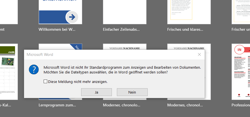This screenshot has width=250, height=117.
Task: Open the red IN resume template thumbnail
Action: (x=241, y=72)
